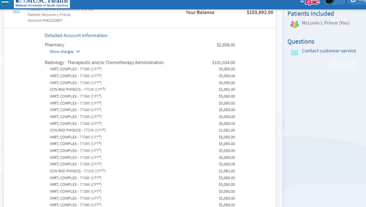This screenshot has height=207, width=366.
Task: Click the envelope icon beside Contact customer service
Action: click(x=294, y=52)
